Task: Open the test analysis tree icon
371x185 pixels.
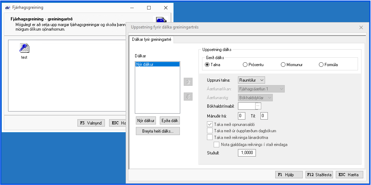Action: [24, 49]
